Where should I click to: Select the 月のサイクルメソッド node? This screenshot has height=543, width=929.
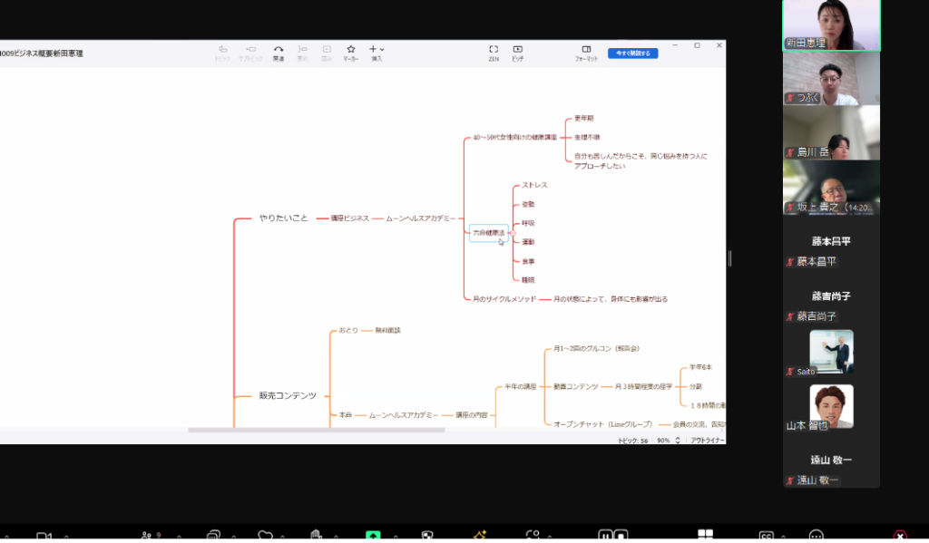pyautogui.click(x=504, y=298)
